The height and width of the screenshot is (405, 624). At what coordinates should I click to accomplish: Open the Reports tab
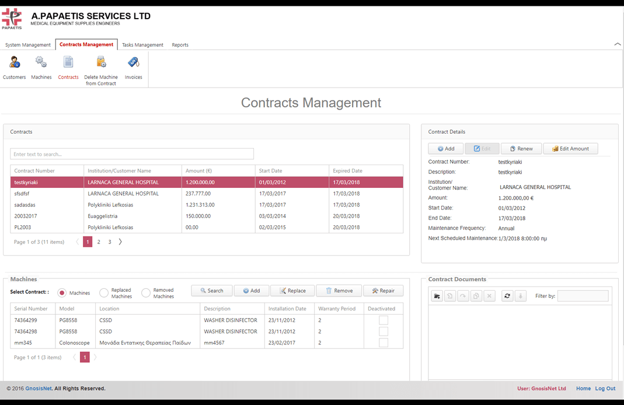[x=180, y=45]
